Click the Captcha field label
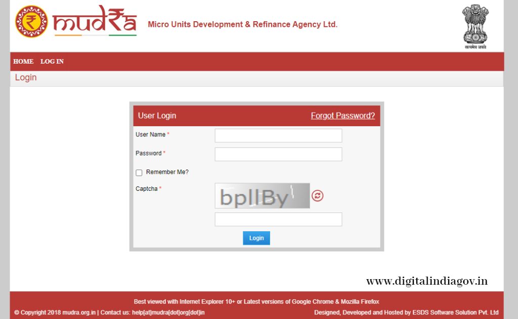This screenshot has width=518, height=319. 146,189
